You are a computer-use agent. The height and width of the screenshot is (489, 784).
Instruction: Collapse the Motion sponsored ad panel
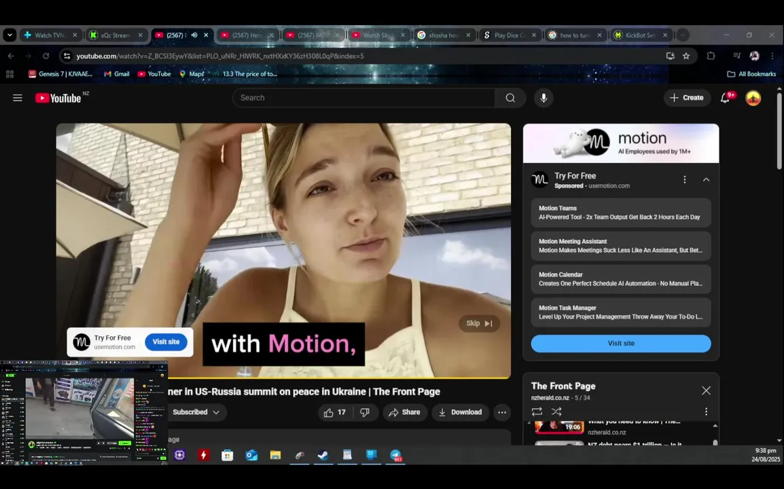[706, 179]
